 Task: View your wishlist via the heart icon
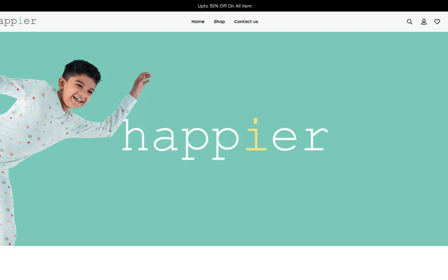pyautogui.click(x=437, y=21)
